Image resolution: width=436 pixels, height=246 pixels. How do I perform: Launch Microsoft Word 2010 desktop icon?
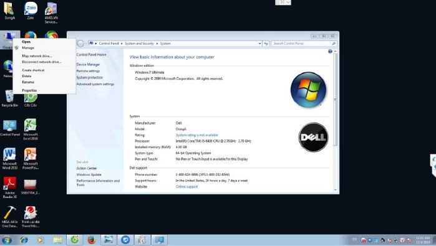(x=10, y=159)
